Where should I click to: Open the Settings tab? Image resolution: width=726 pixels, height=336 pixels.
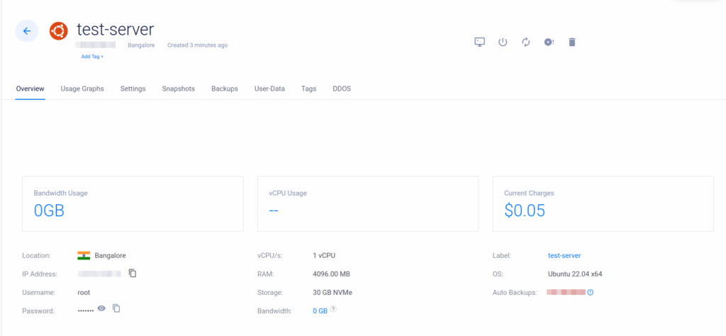133,89
